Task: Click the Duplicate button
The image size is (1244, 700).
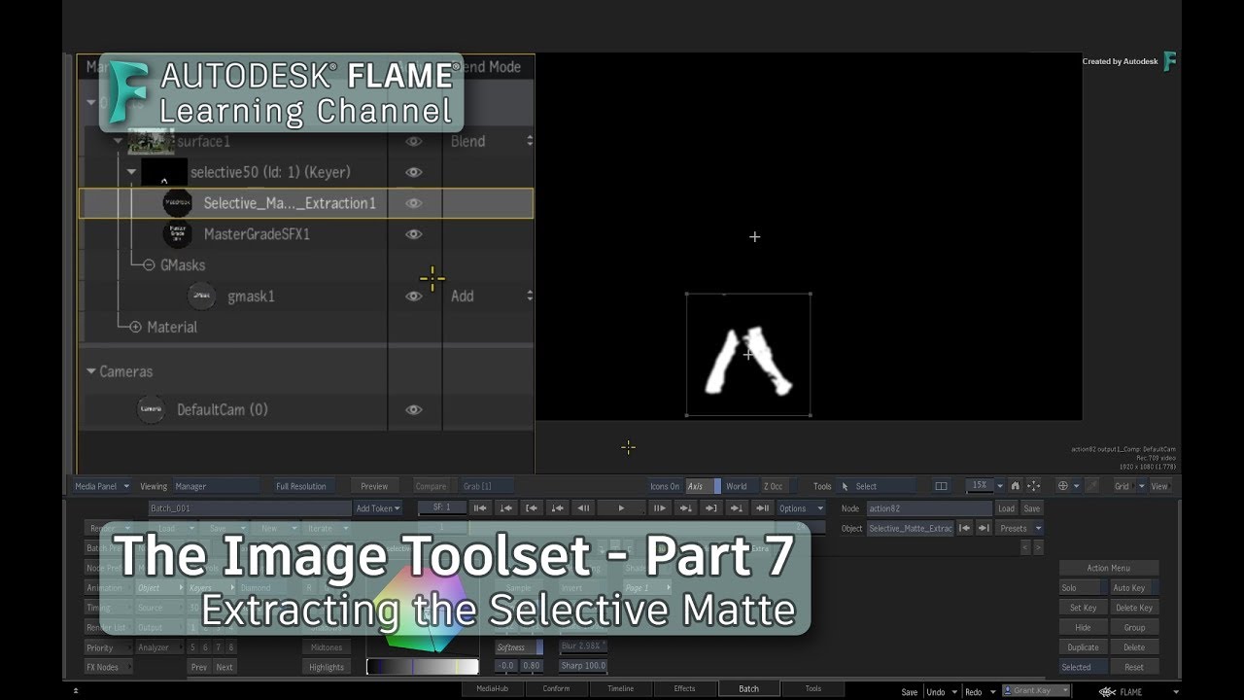Action: click(1083, 647)
